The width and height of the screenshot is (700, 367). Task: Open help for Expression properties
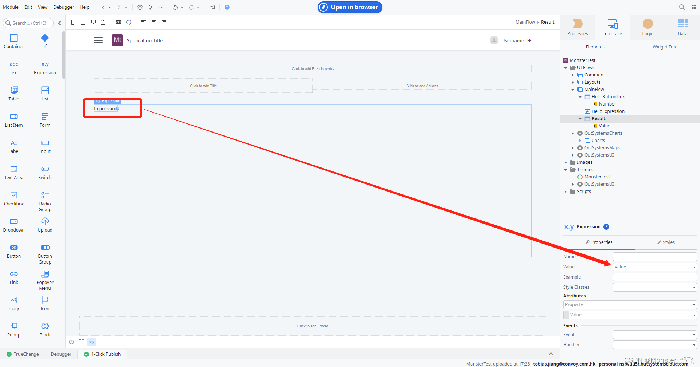pos(606,227)
